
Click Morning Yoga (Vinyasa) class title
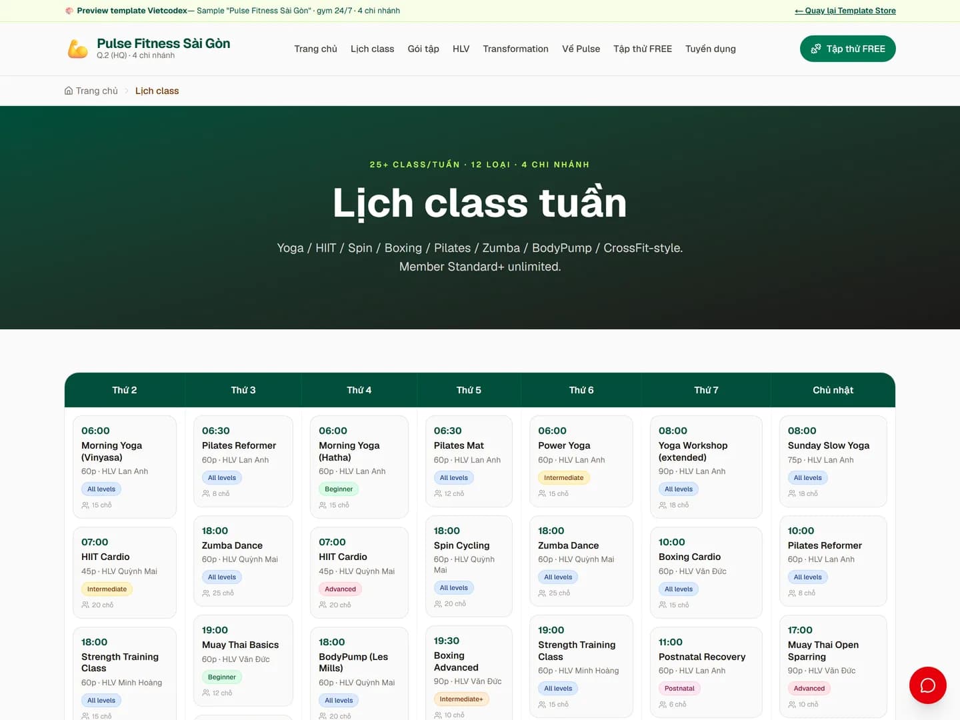(111, 451)
